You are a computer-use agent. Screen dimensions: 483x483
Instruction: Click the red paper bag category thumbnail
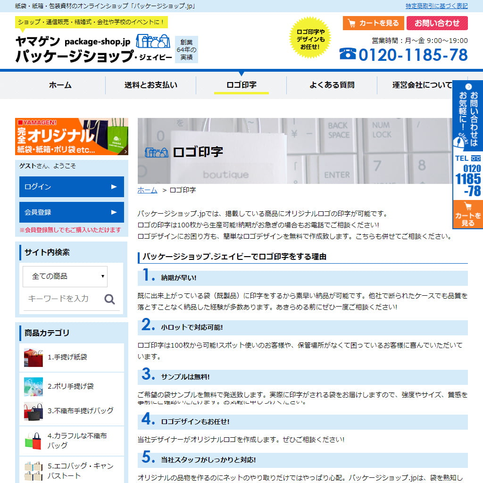33,358
